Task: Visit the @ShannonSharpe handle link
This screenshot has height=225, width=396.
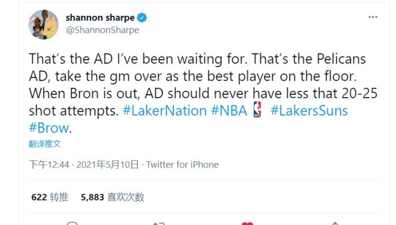Action: [x=102, y=30]
